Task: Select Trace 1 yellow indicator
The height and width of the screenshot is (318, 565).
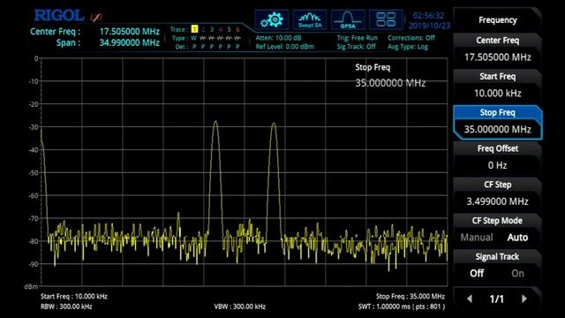Action: pyautogui.click(x=194, y=29)
